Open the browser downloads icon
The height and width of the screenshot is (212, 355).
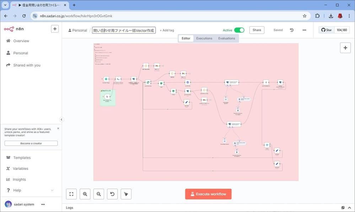coord(331,16)
